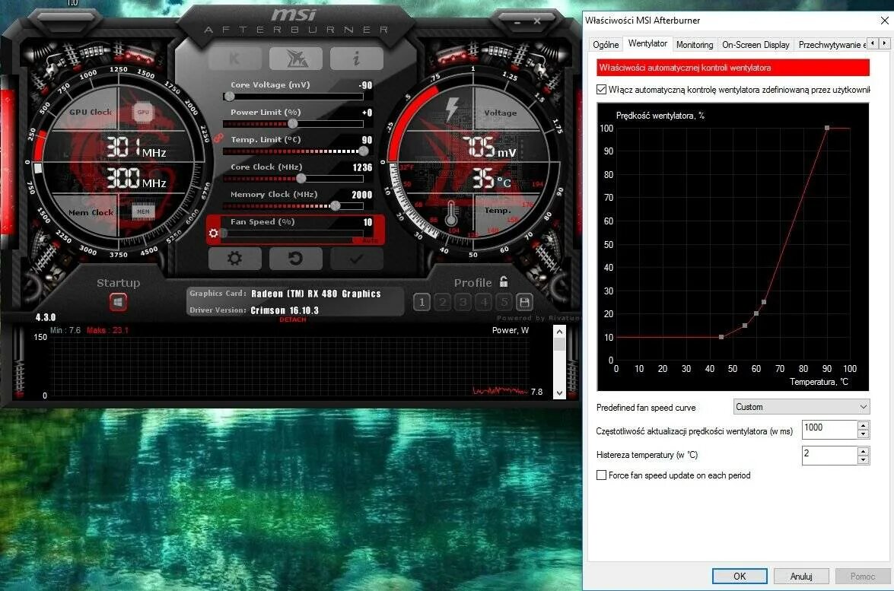Confirm properties with OK button
This screenshot has height=591, width=894.
[740, 577]
